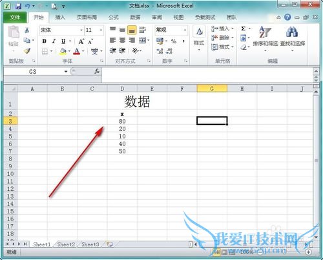The image size is (323, 260).
Task: Select highlighted Bottom Align icon
Action: [132, 30]
